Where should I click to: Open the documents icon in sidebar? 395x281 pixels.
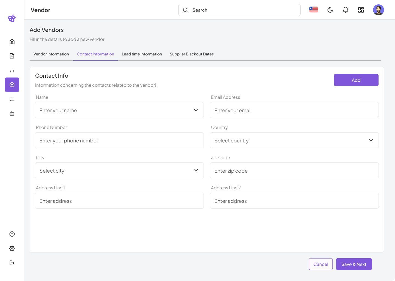[12, 56]
